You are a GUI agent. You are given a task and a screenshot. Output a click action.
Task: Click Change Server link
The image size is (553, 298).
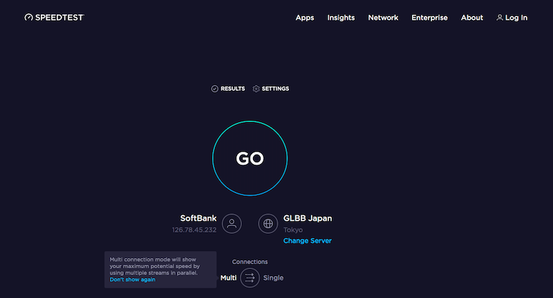(307, 241)
